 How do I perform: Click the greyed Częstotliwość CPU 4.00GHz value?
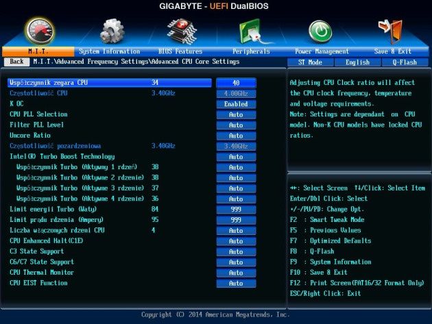coord(236,94)
